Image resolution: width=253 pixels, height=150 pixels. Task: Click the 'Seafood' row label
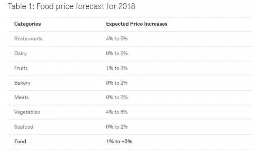pyautogui.click(x=24, y=127)
